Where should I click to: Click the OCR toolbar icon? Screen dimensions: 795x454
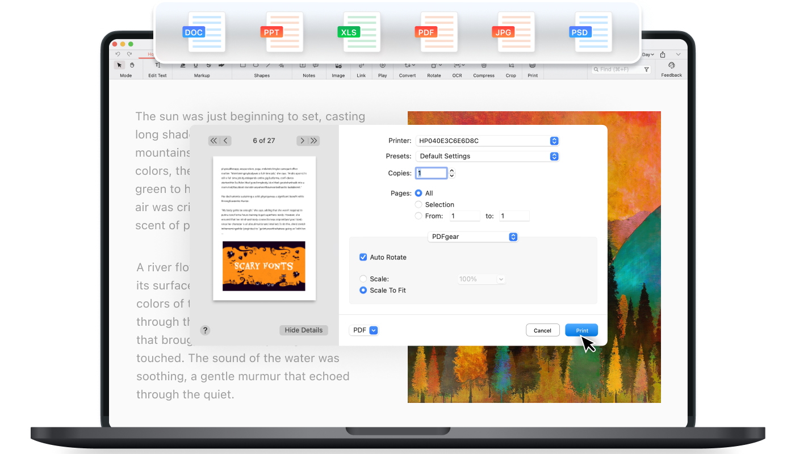(x=457, y=66)
